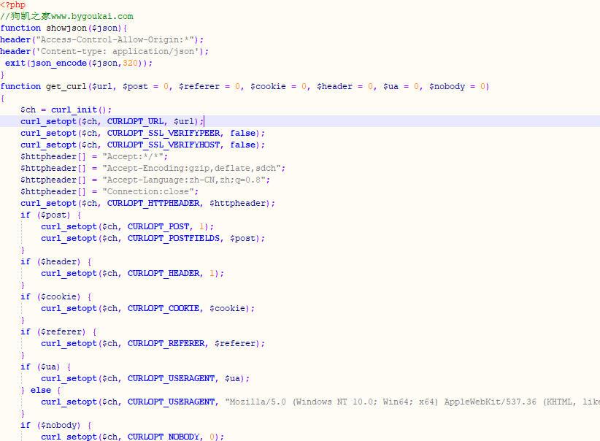The width and height of the screenshot is (600, 441).
Task: Click the CURLOPT_HEADER constant
Action: pyautogui.click(x=164, y=273)
